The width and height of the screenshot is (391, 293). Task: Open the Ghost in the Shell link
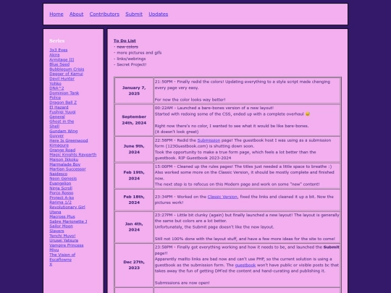coord(62,124)
